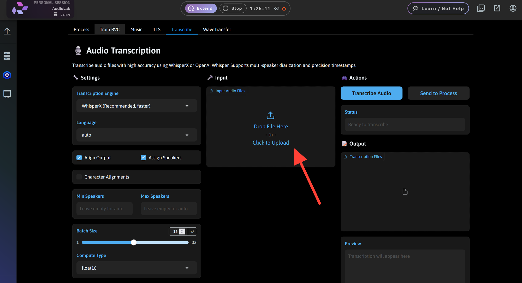Expand the Transcription Engine dropdown
The image size is (522, 283).
pos(137,106)
